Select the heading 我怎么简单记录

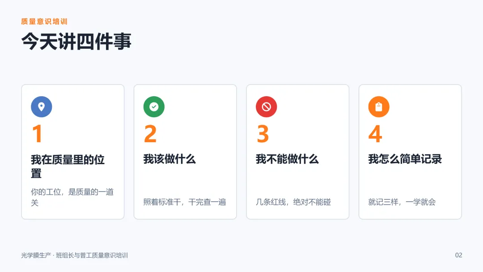[x=405, y=159]
